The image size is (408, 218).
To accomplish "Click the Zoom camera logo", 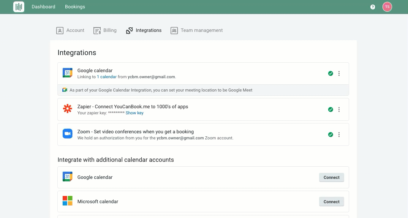I will 67,133.
